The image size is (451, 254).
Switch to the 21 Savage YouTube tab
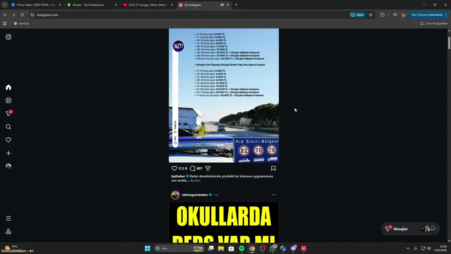147,5
